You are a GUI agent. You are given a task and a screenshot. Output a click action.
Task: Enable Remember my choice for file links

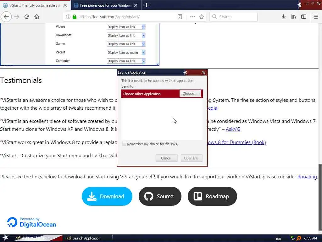pyautogui.click(x=124, y=144)
